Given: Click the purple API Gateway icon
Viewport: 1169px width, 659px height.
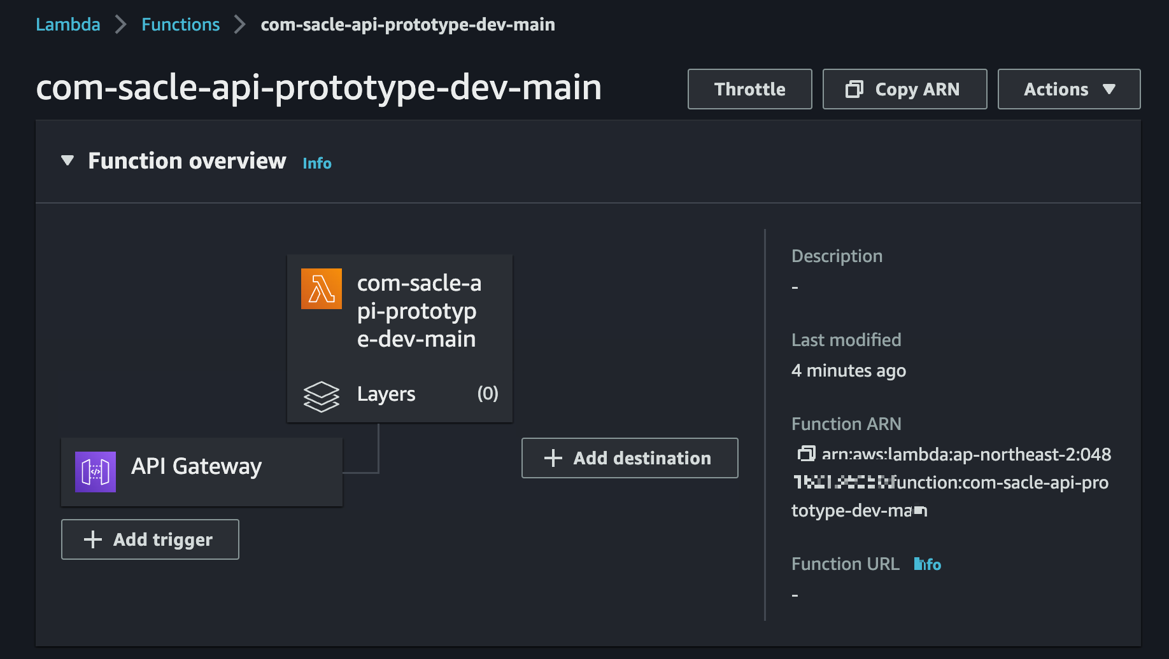Looking at the screenshot, I should pos(96,472).
